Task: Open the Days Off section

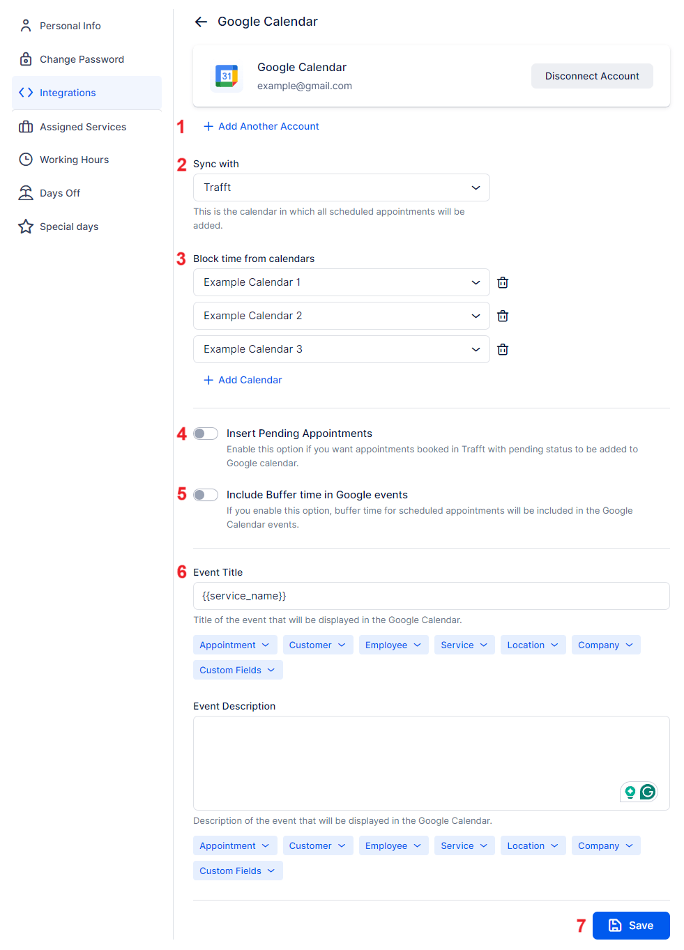Action: coord(26,192)
